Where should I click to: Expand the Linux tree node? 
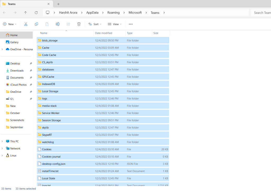coord(2,156)
